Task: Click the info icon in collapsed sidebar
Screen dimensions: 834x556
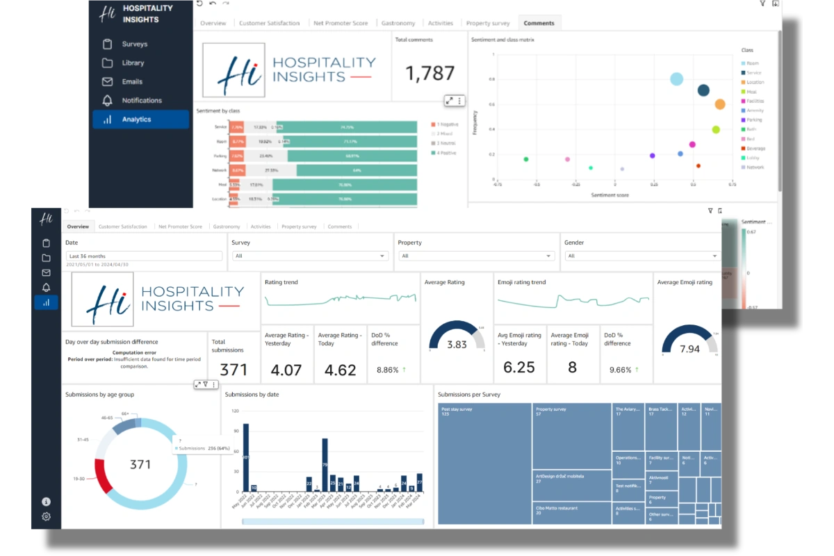Action: 46,501
